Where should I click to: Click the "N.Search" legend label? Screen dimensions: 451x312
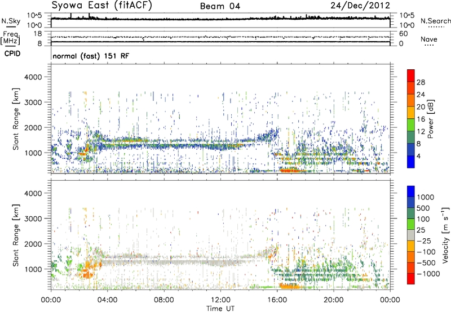(435, 21)
